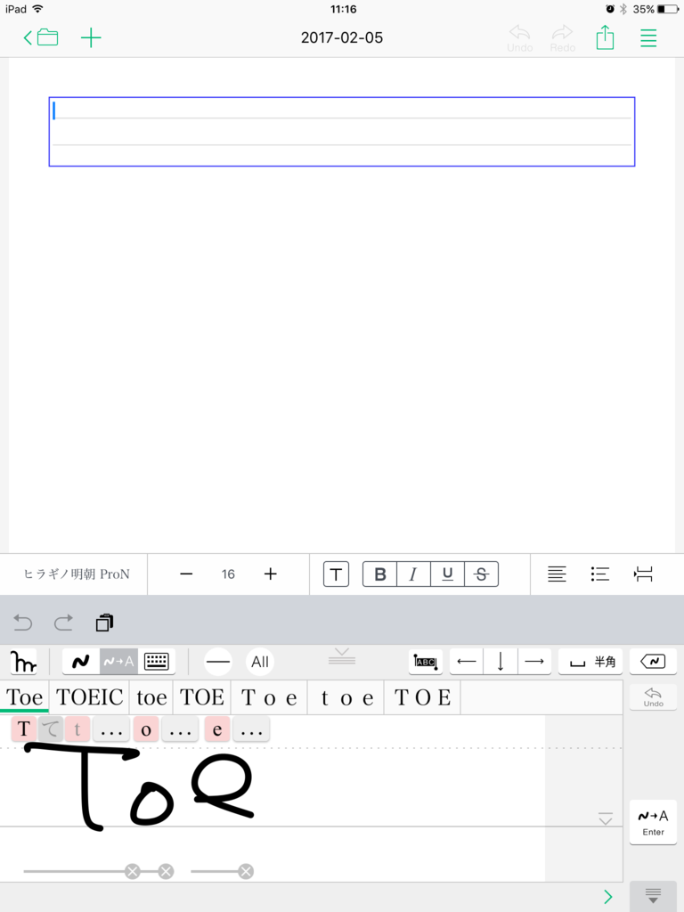Open text alignment options
The width and height of the screenshot is (684, 912).
(x=557, y=574)
